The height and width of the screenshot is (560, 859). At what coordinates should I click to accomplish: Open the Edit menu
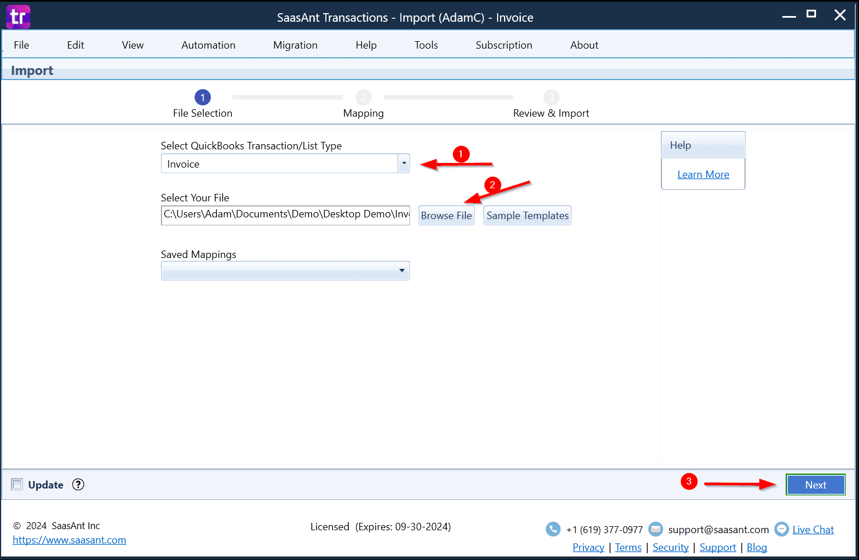pyautogui.click(x=76, y=45)
